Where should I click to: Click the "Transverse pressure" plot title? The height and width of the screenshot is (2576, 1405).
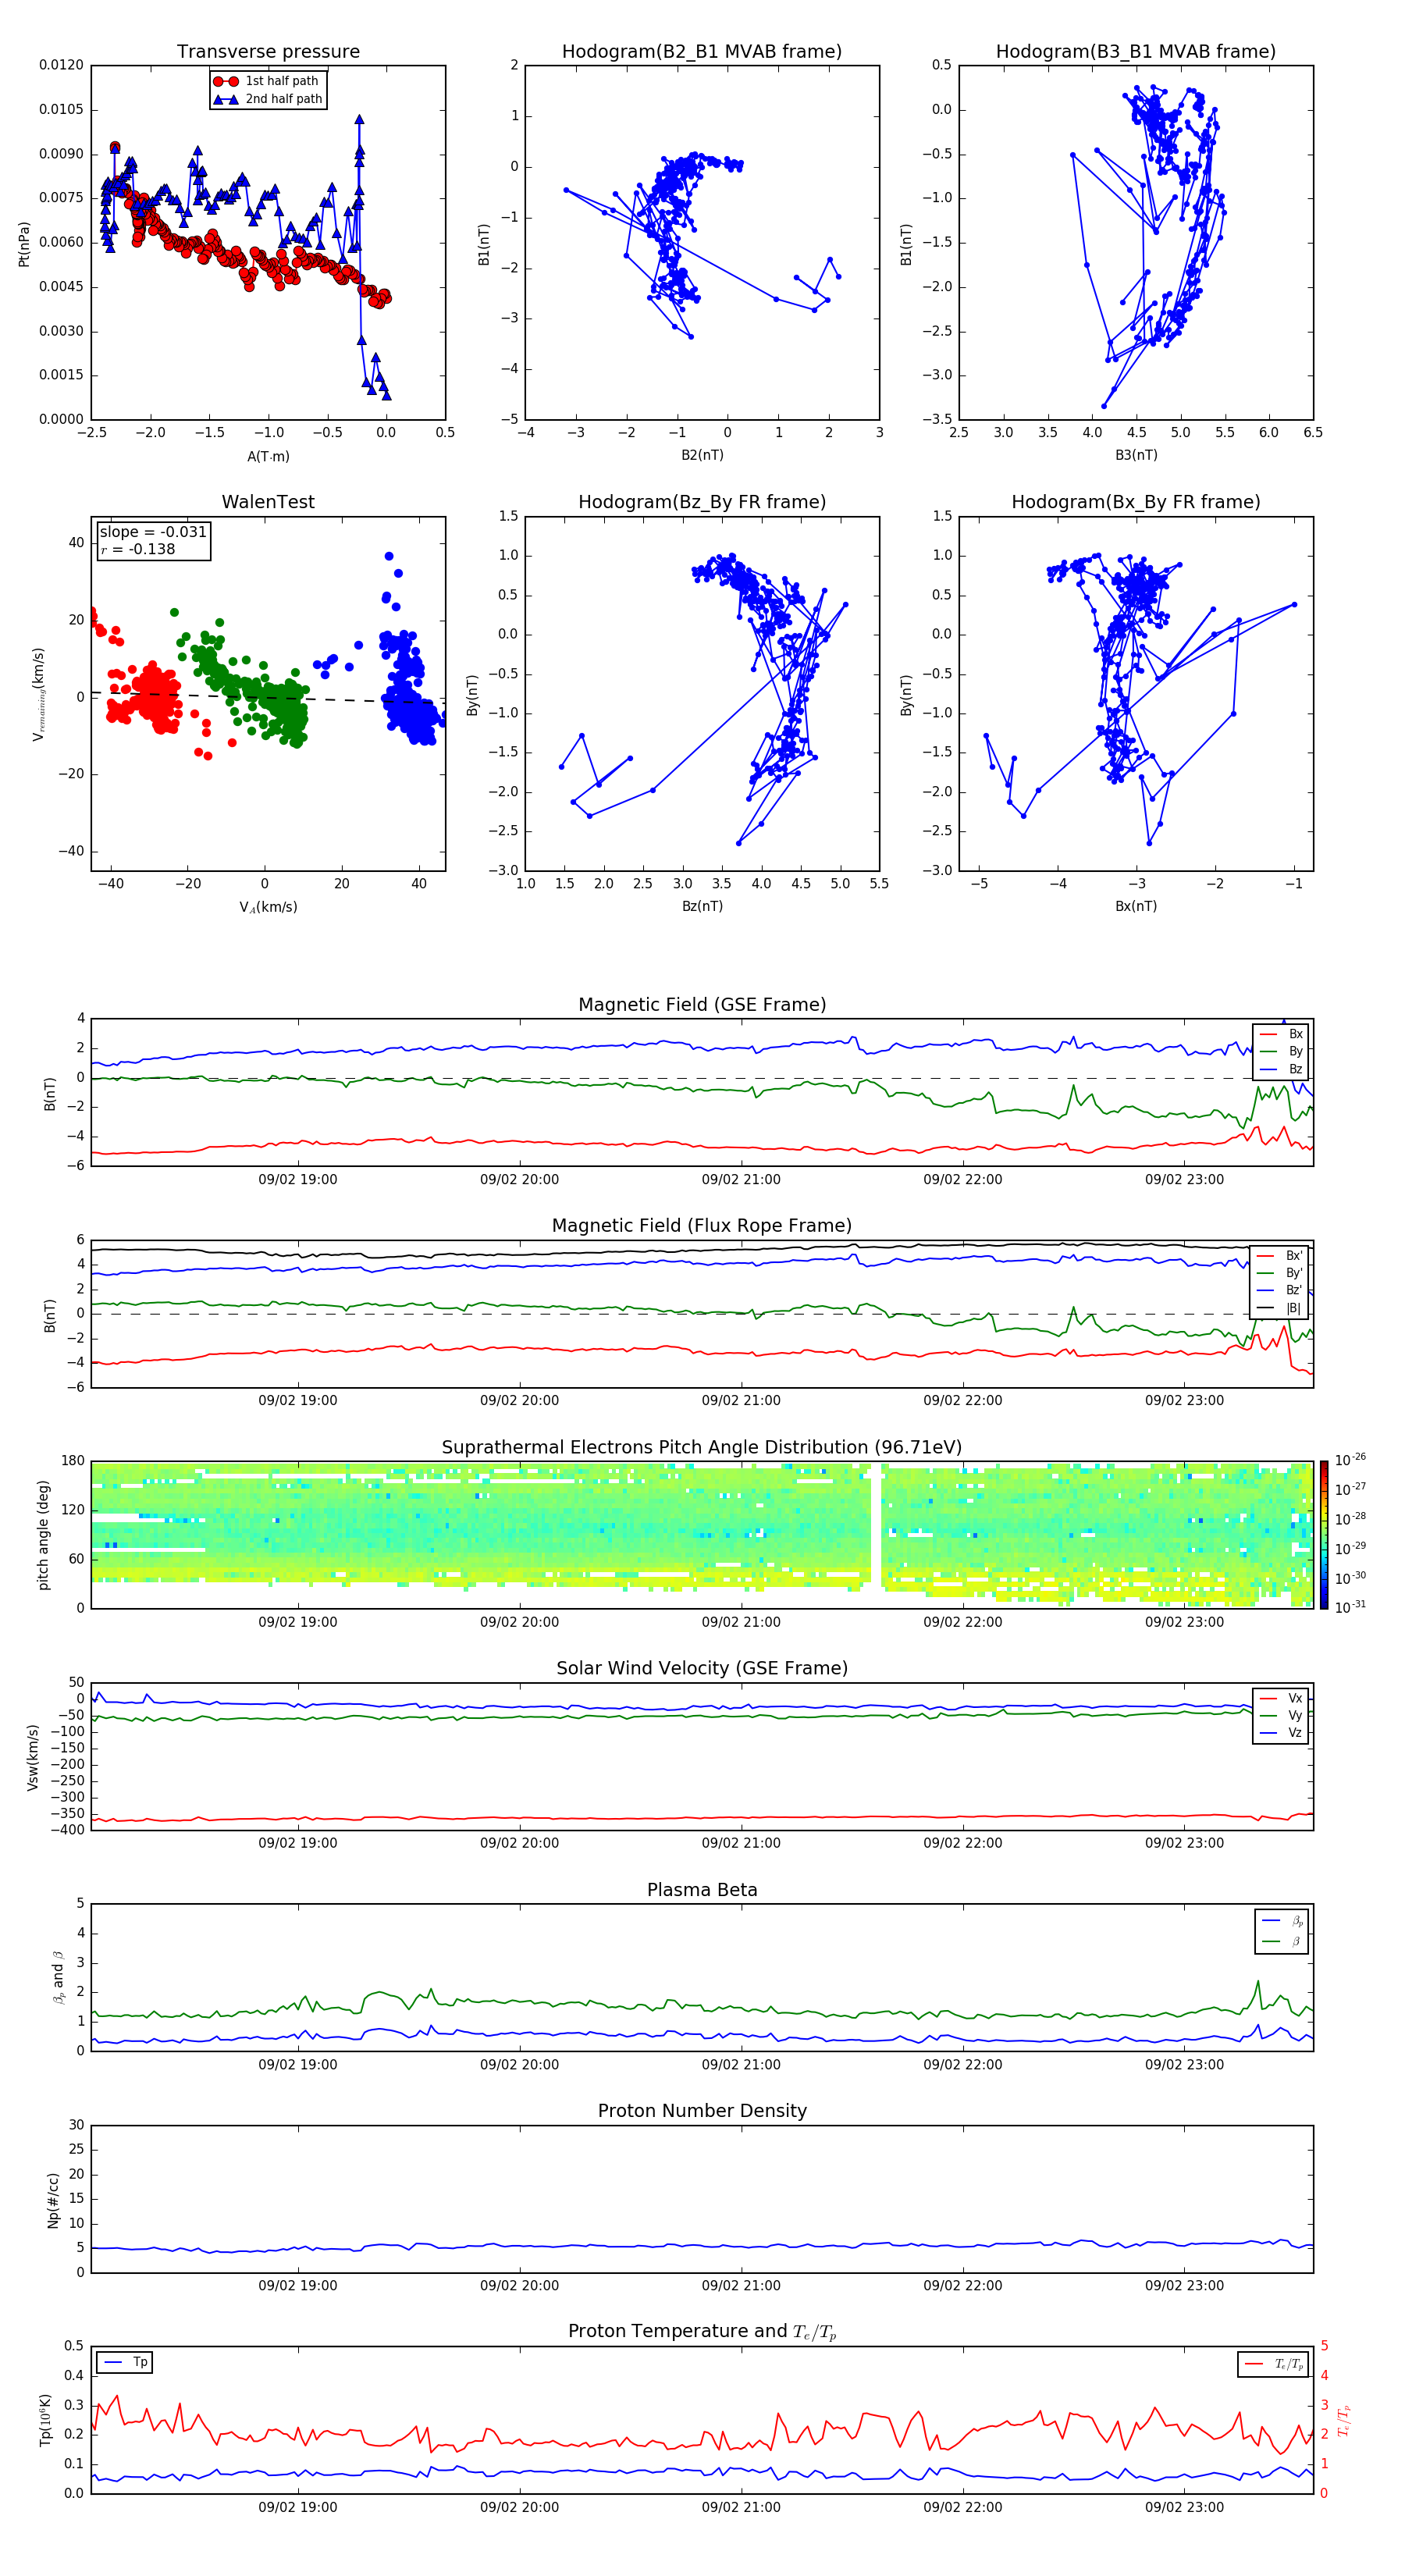coord(268,52)
